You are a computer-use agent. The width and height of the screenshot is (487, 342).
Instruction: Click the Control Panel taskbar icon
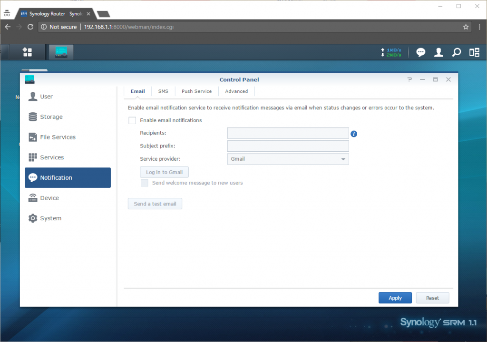61,52
